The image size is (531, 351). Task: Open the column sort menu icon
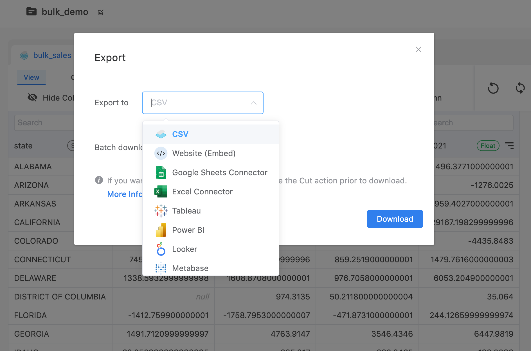click(509, 146)
